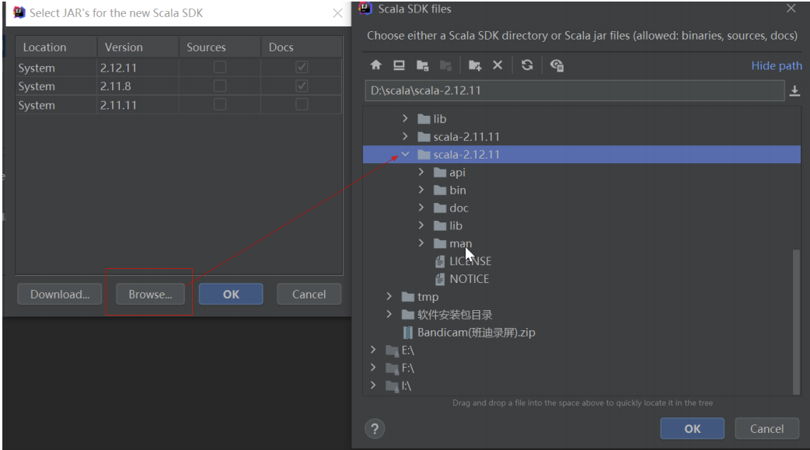Collapse the scala-2.12.11 folder
The height and width of the screenshot is (450, 810).
[x=404, y=154]
